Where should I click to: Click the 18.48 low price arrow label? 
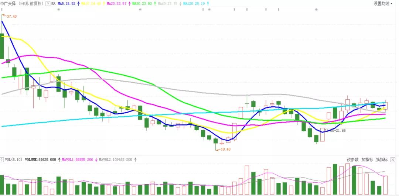click(x=224, y=149)
